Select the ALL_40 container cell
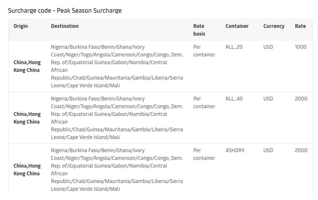 coord(234,99)
